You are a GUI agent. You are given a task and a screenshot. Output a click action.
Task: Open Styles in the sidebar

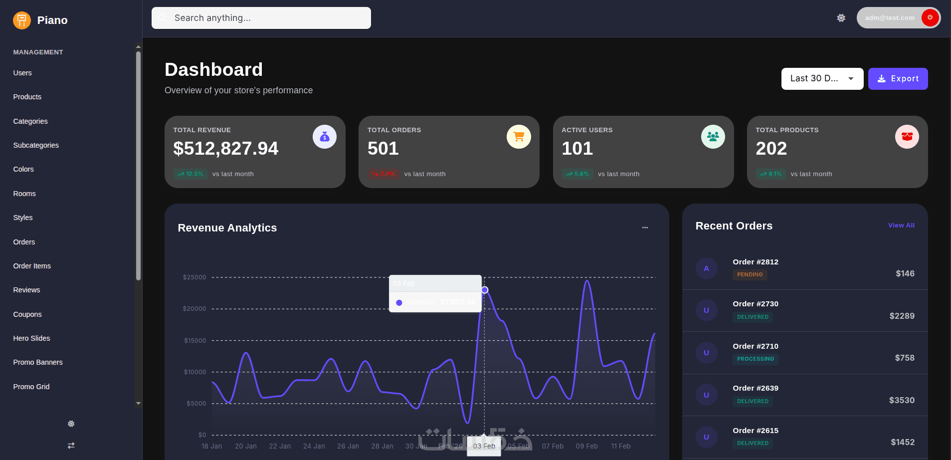23,218
